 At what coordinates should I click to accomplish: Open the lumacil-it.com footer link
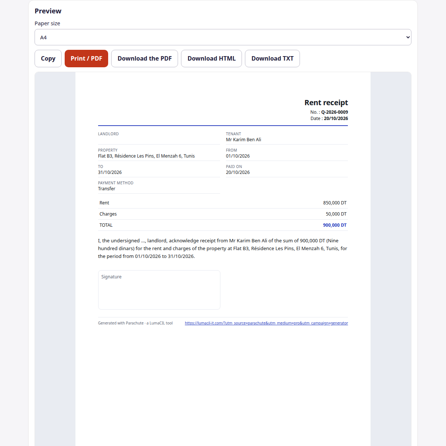(266, 323)
